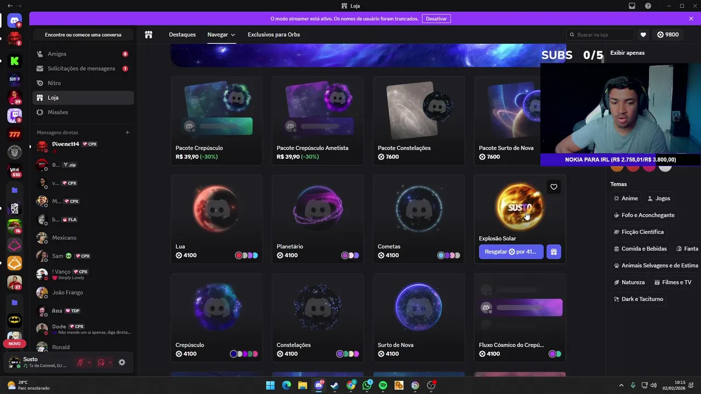Pick the dark blue variant of Crepúsculo
Screen dimensions: 701x394
[233, 354]
